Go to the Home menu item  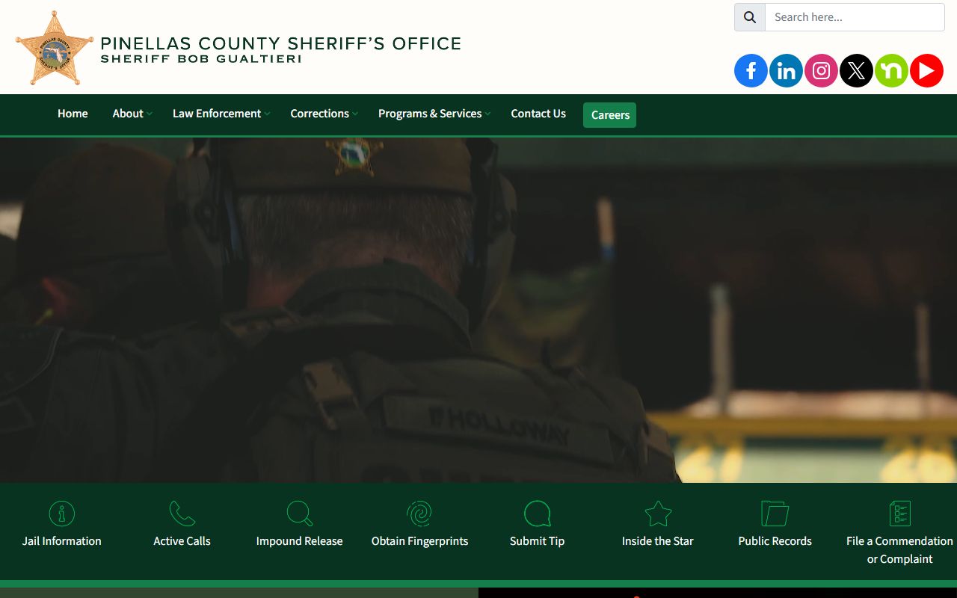click(x=73, y=114)
